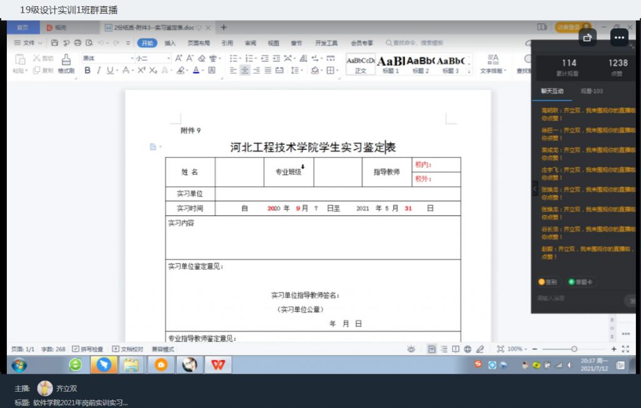
Task: Click the Print Preview icon
Action: pyautogui.click(x=89, y=43)
